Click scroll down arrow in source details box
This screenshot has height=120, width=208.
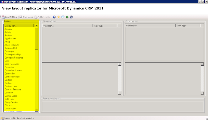[120, 93]
